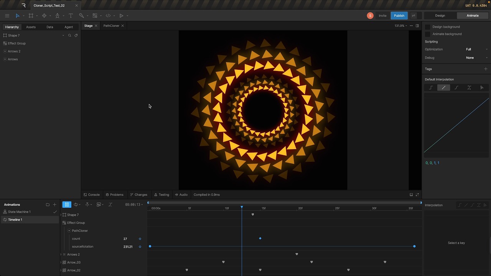Open stage options three-dot menu

click(x=411, y=26)
